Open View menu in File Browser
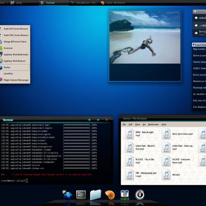The width and height of the screenshot is (206, 206). [x=138, y=125]
